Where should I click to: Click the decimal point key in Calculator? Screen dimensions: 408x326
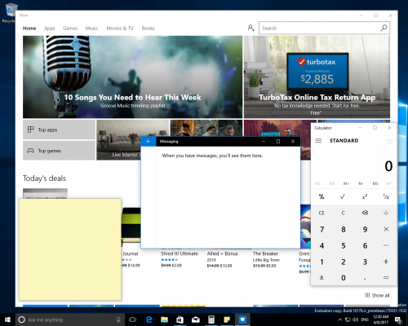365,278
